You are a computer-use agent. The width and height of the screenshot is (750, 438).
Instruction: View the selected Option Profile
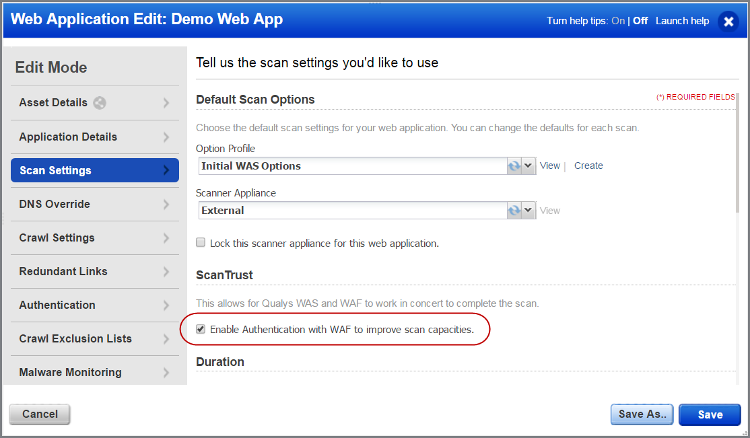[x=549, y=166]
